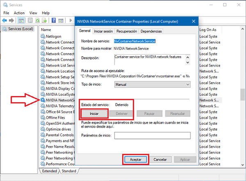The width and height of the screenshot is (246, 181).
Task: Click the services list scroll-up arrow
Action: [x=243, y=29]
